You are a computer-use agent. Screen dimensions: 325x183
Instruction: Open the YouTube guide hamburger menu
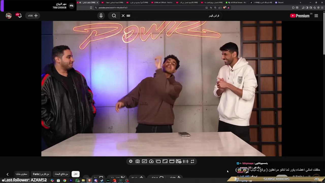pos(316,16)
